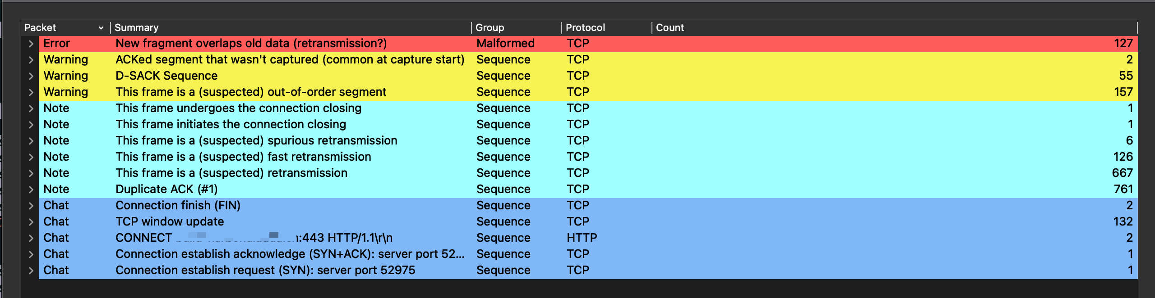The width and height of the screenshot is (1155, 298).
Task: Expand the Duplicate ACK (#1) row
Action: [31, 190]
